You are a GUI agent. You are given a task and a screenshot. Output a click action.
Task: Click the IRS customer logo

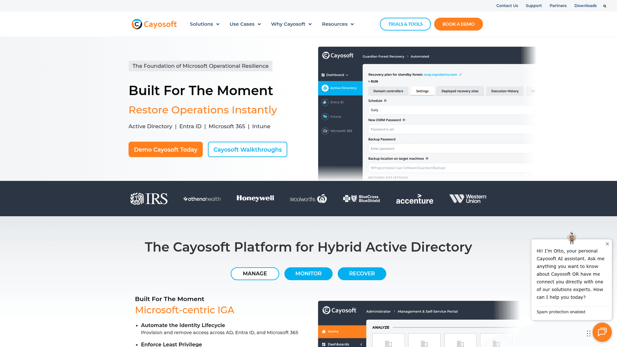click(x=149, y=199)
